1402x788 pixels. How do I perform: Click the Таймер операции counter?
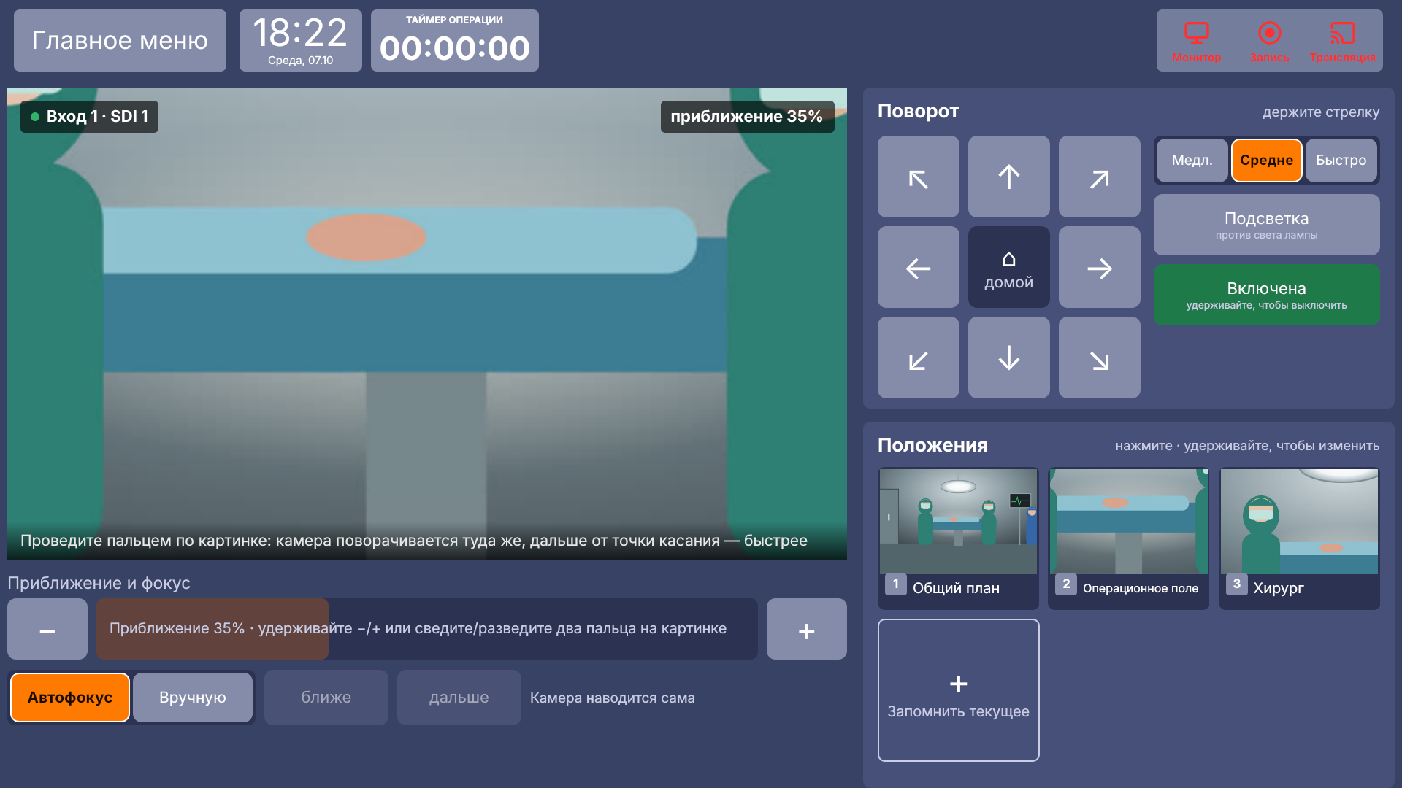point(454,41)
